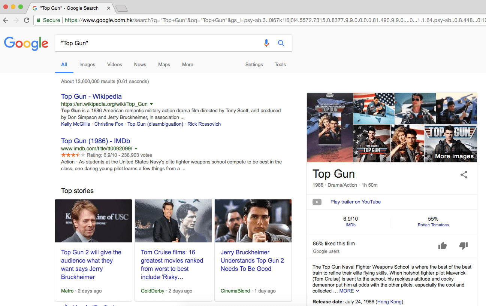Click the blue magnifier search icon
The image size is (486, 306).
pos(281,43)
